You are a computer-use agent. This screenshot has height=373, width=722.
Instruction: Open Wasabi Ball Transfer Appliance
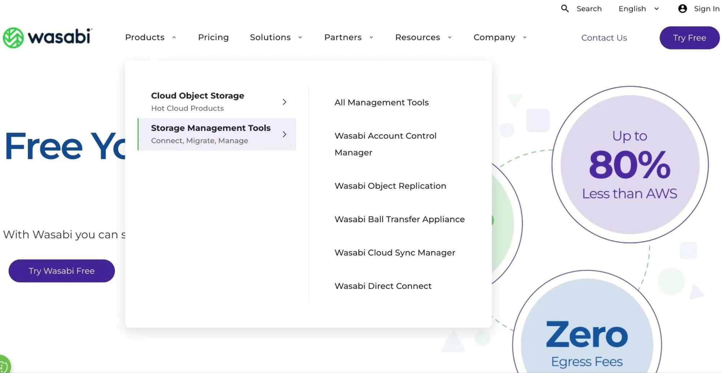399,219
